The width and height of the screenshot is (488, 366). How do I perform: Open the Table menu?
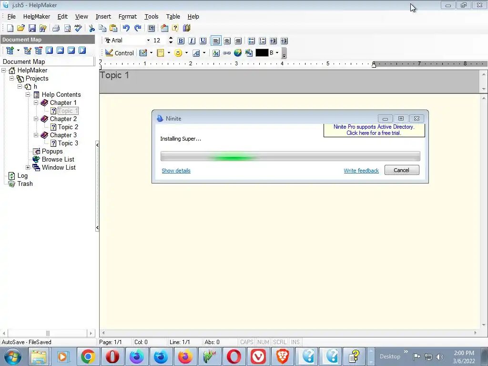click(x=173, y=17)
